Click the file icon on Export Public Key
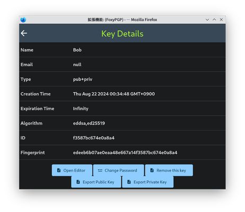Image resolution: width=245 pixels, height=212 pixels. point(78,182)
